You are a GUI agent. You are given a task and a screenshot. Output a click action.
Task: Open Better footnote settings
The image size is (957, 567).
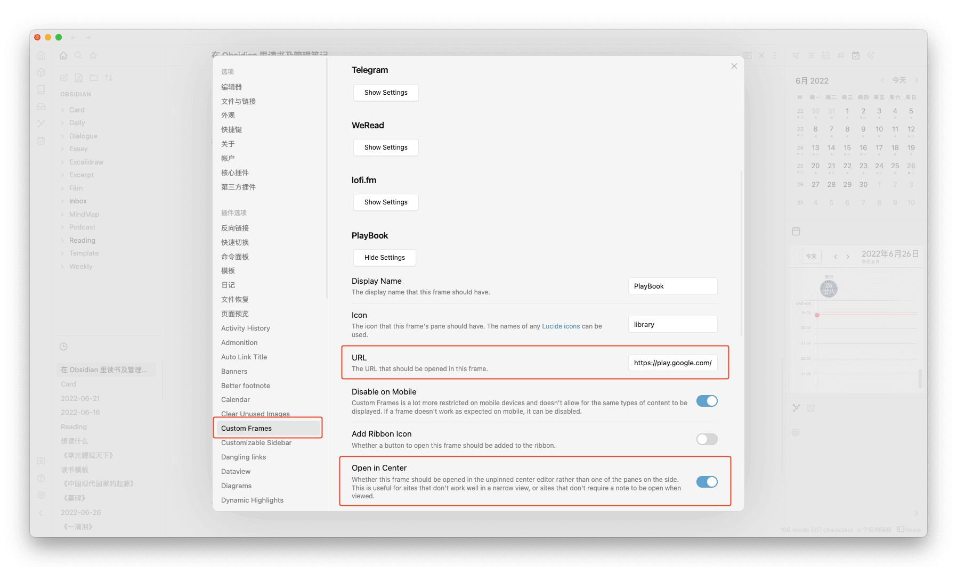tap(245, 385)
